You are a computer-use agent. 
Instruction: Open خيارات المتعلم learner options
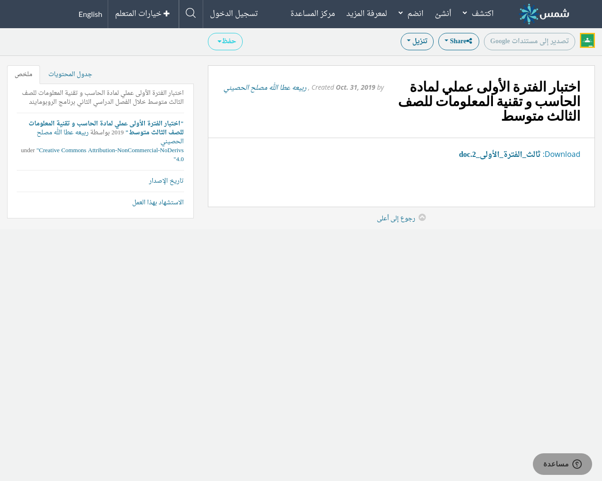pyautogui.click(x=143, y=14)
